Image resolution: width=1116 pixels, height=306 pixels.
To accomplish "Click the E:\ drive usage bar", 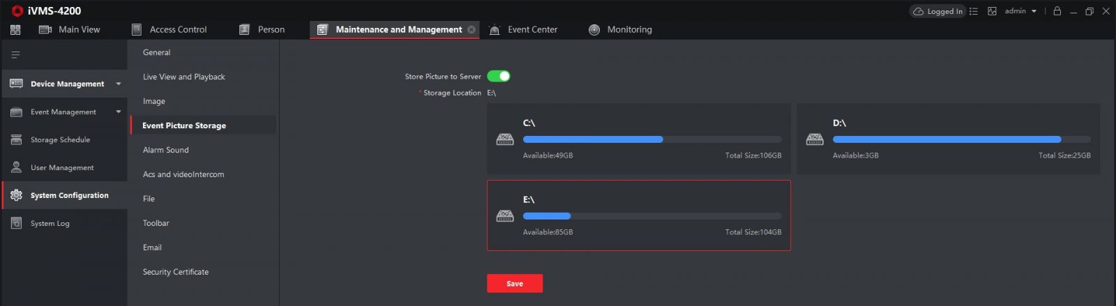I will (x=651, y=216).
